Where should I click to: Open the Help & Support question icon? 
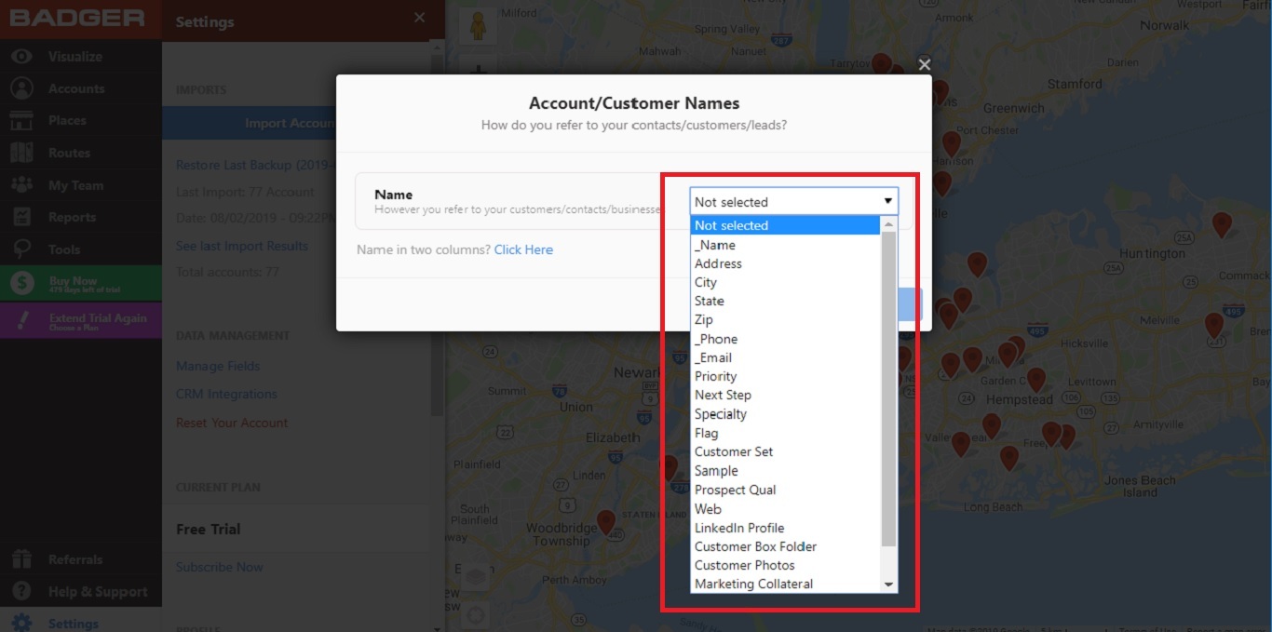(21, 592)
